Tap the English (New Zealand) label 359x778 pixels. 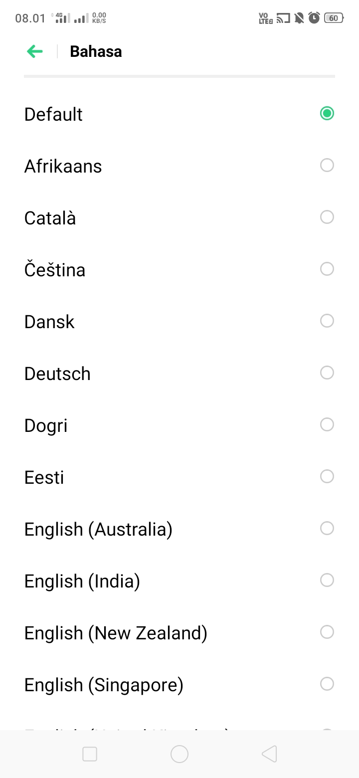116,633
